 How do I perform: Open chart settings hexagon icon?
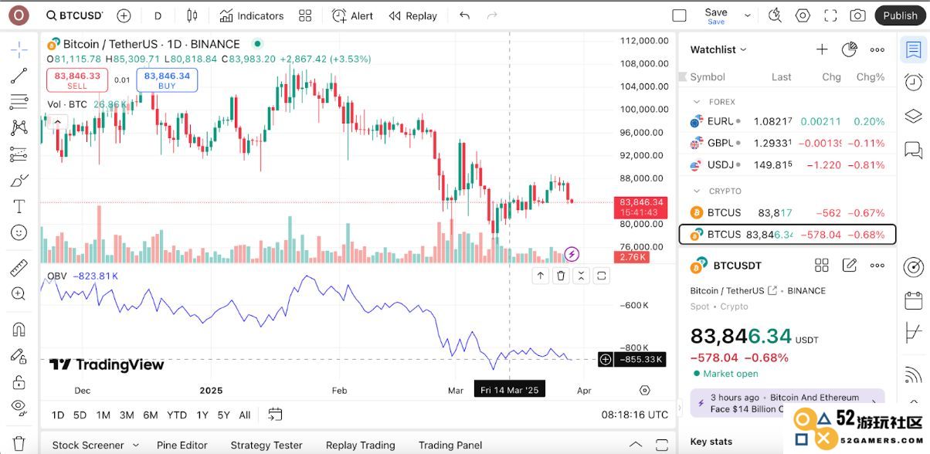(803, 15)
